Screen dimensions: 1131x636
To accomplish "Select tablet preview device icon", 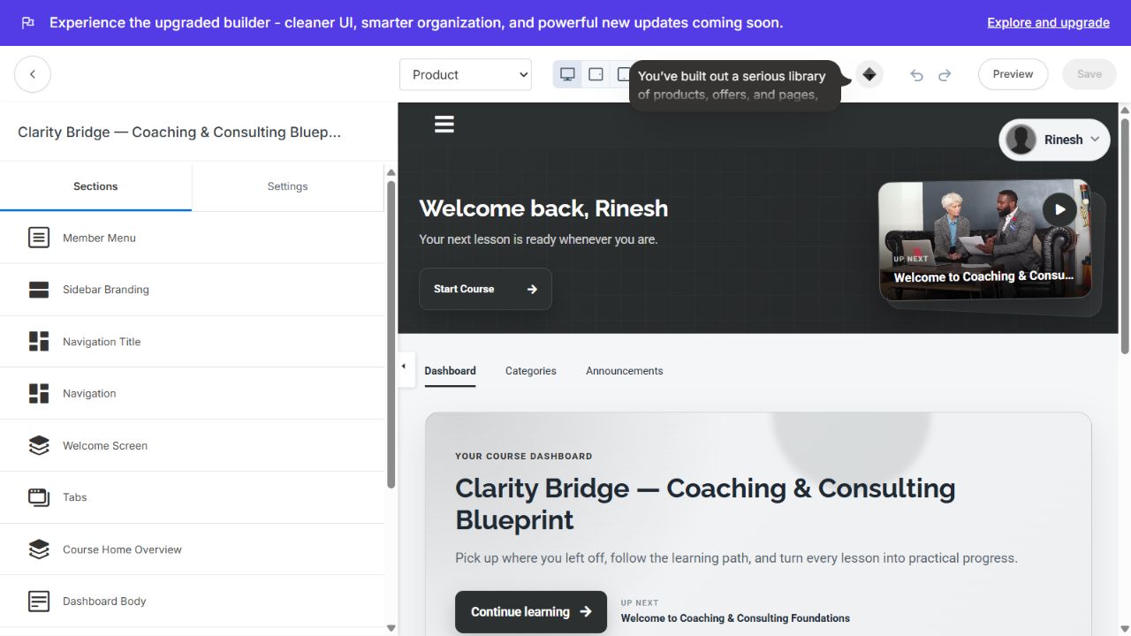I will click(596, 74).
